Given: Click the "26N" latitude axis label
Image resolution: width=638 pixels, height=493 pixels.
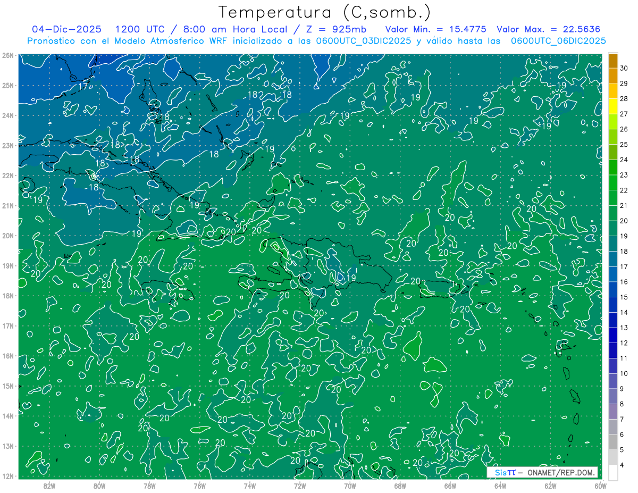Looking at the screenshot, I should [x=8, y=55].
